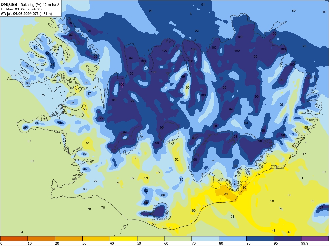Click the humidity value '75' over the western bay
The width and height of the screenshot is (329, 246).
(43, 95)
